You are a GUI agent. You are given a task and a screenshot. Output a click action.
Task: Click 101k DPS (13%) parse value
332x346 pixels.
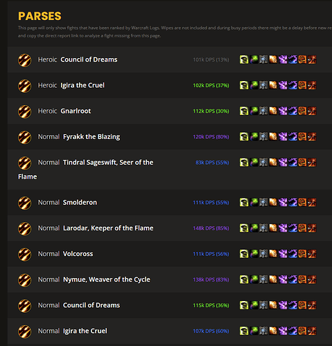211,60
